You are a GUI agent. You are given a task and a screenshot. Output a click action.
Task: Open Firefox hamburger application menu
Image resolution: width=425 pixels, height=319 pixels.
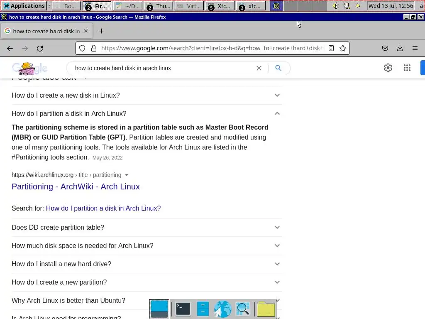click(415, 48)
